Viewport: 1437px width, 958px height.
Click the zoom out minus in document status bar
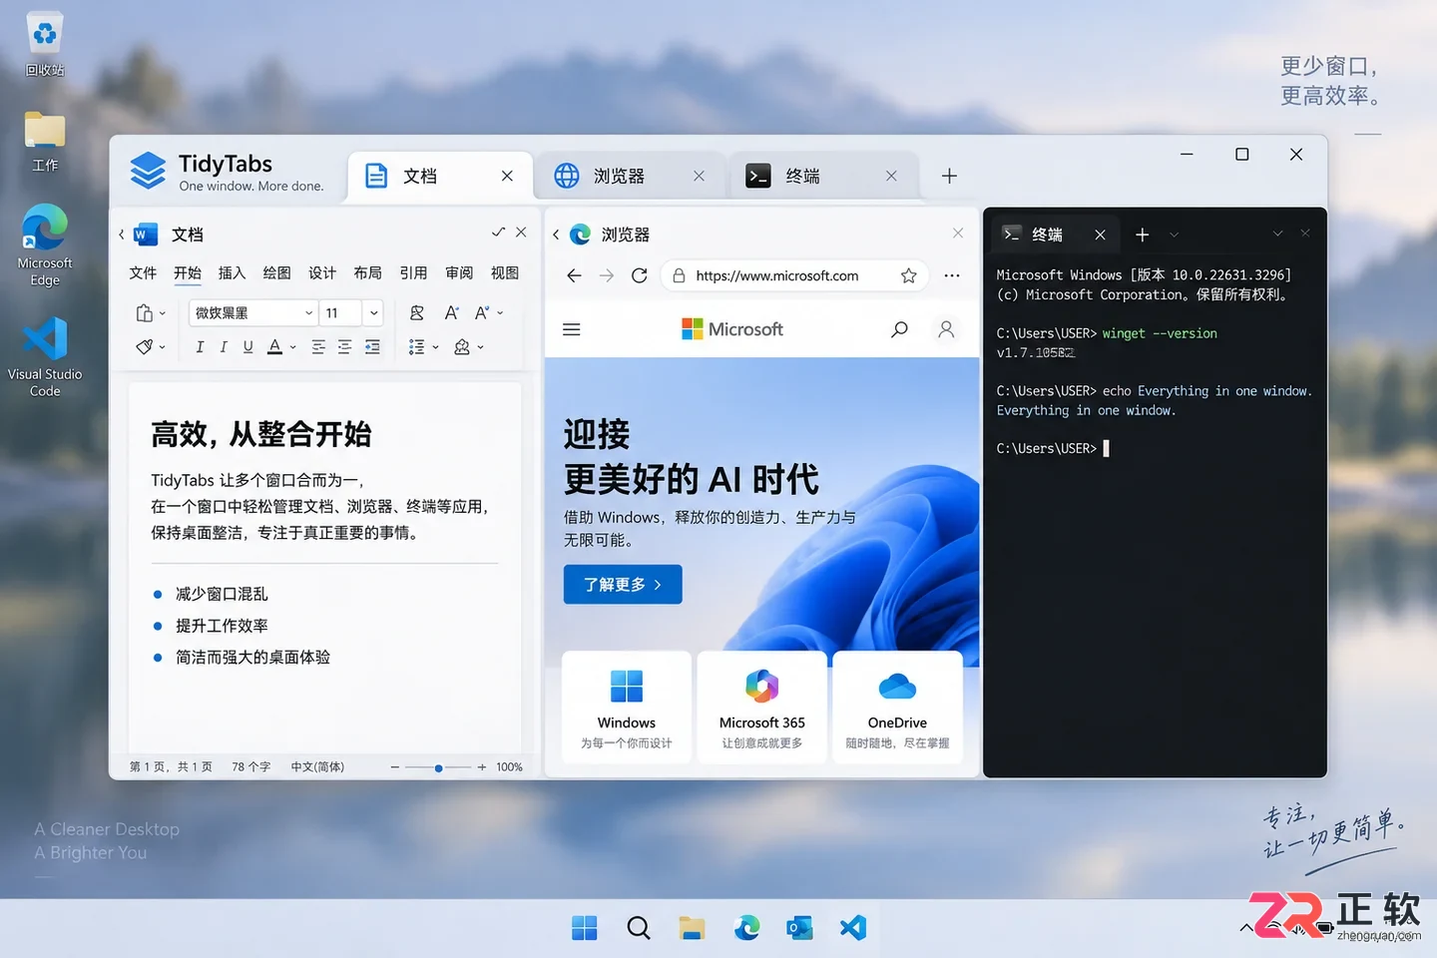[395, 767]
